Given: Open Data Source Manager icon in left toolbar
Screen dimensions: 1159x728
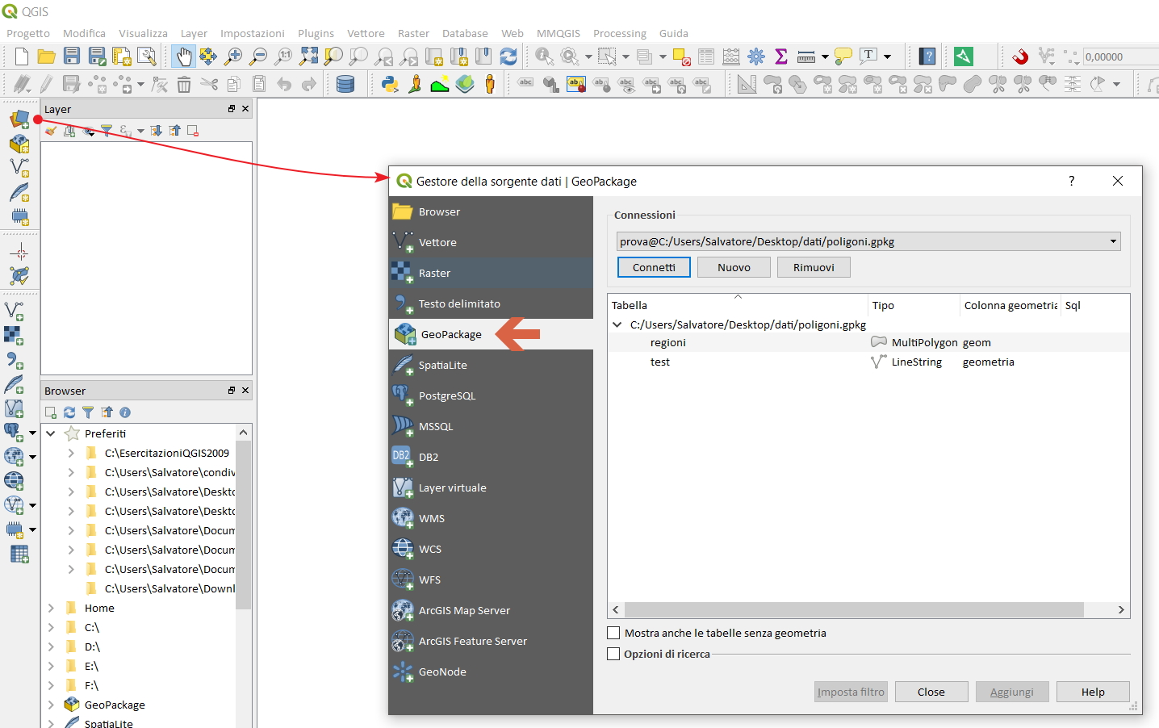Looking at the screenshot, I should (x=19, y=119).
